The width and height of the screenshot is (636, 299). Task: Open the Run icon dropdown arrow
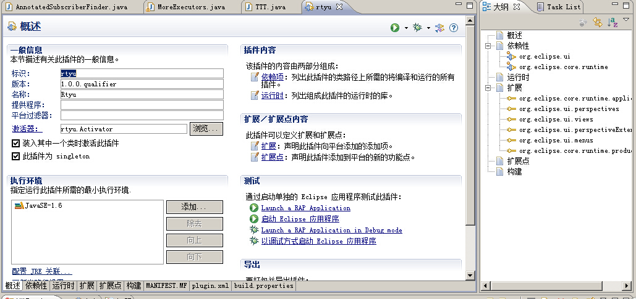(406, 28)
